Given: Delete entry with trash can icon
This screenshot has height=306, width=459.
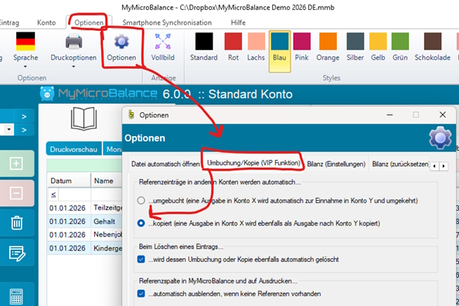Looking at the screenshot, I should tap(17, 223).
